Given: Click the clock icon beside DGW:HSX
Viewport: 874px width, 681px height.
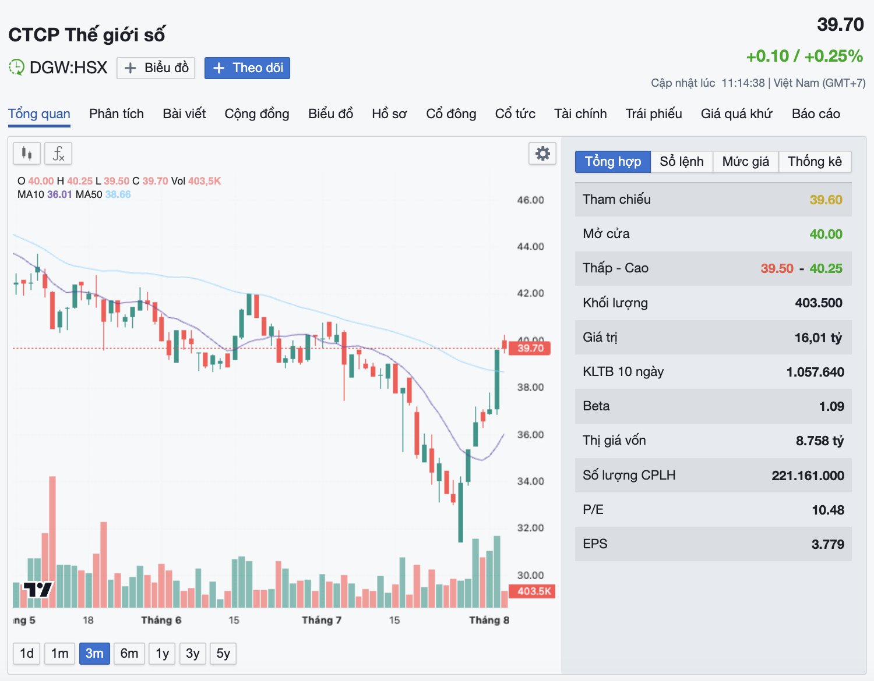Looking at the screenshot, I should point(16,68).
